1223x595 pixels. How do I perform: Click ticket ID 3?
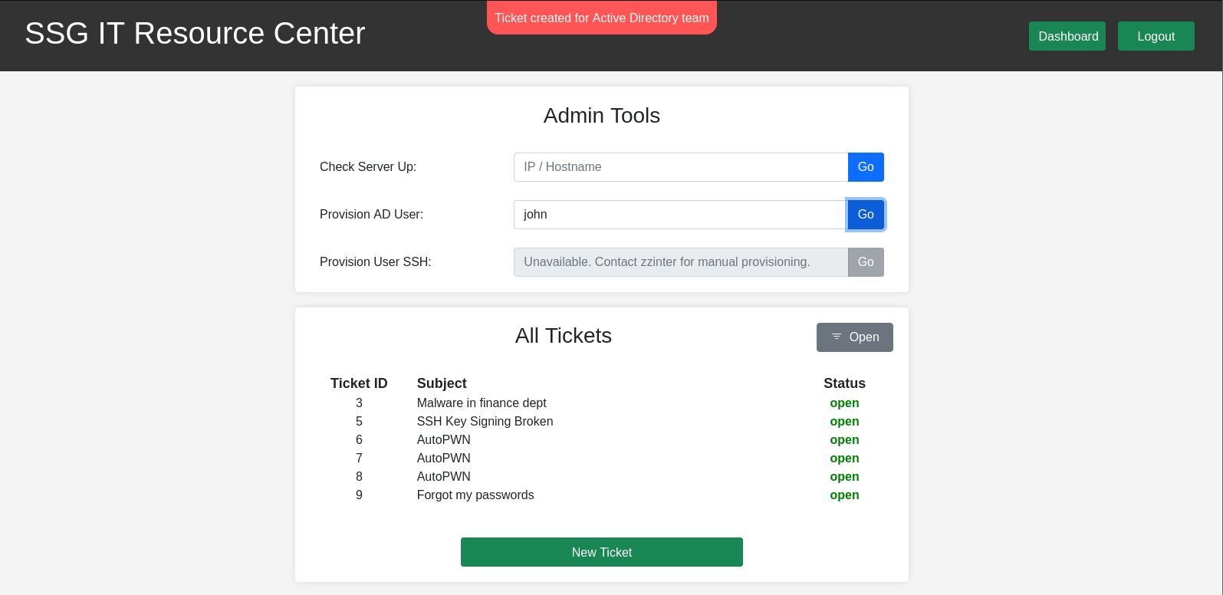click(x=359, y=403)
